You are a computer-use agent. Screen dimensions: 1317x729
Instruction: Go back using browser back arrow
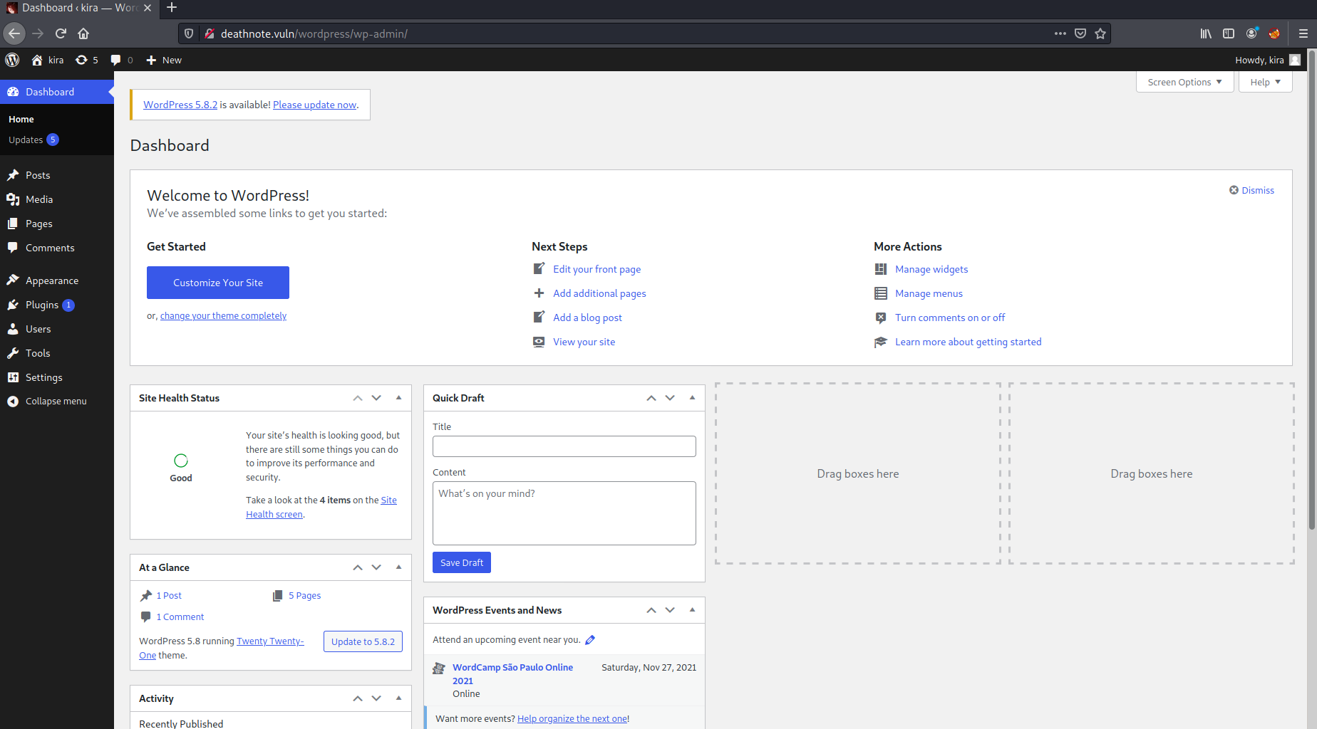tap(14, 33)
